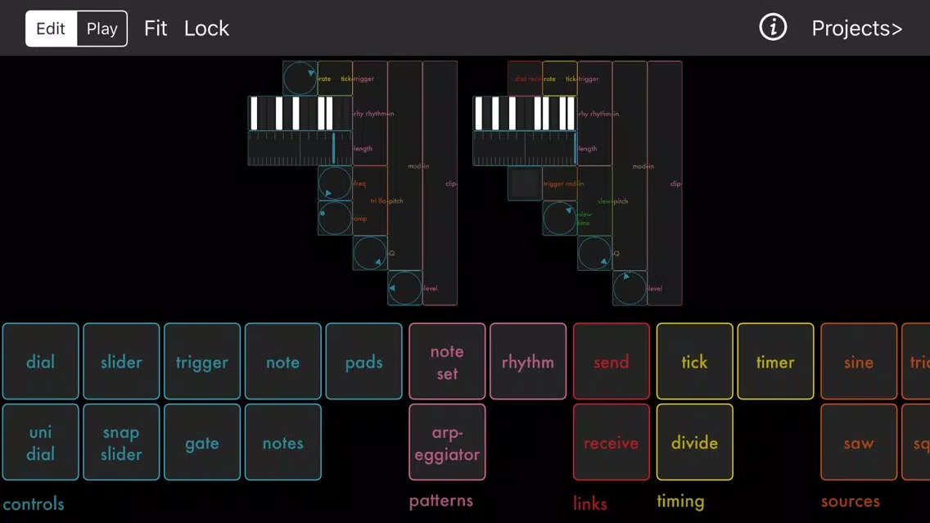Add a saw source block

pos(859,442)
